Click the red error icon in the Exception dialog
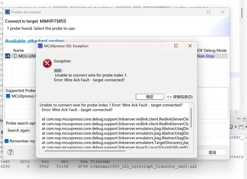The width and height of the screenshot is (247, 179). (x=47, y=63)
